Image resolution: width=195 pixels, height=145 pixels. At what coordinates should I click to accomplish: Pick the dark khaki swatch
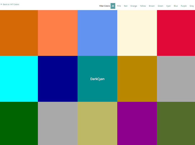pos(97,123)
